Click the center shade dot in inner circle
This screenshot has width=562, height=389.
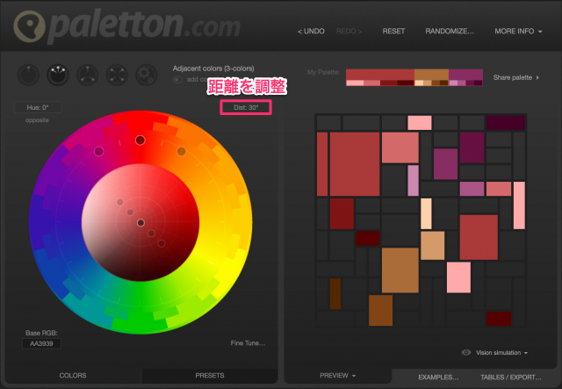coord(140,223)
